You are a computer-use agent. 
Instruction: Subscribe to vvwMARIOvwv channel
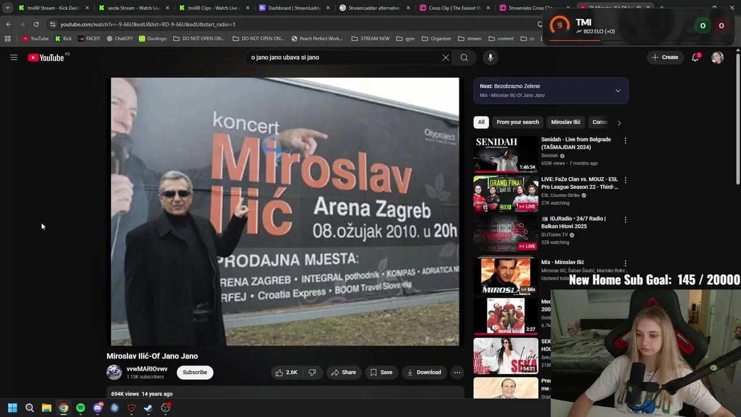point(195,372)
